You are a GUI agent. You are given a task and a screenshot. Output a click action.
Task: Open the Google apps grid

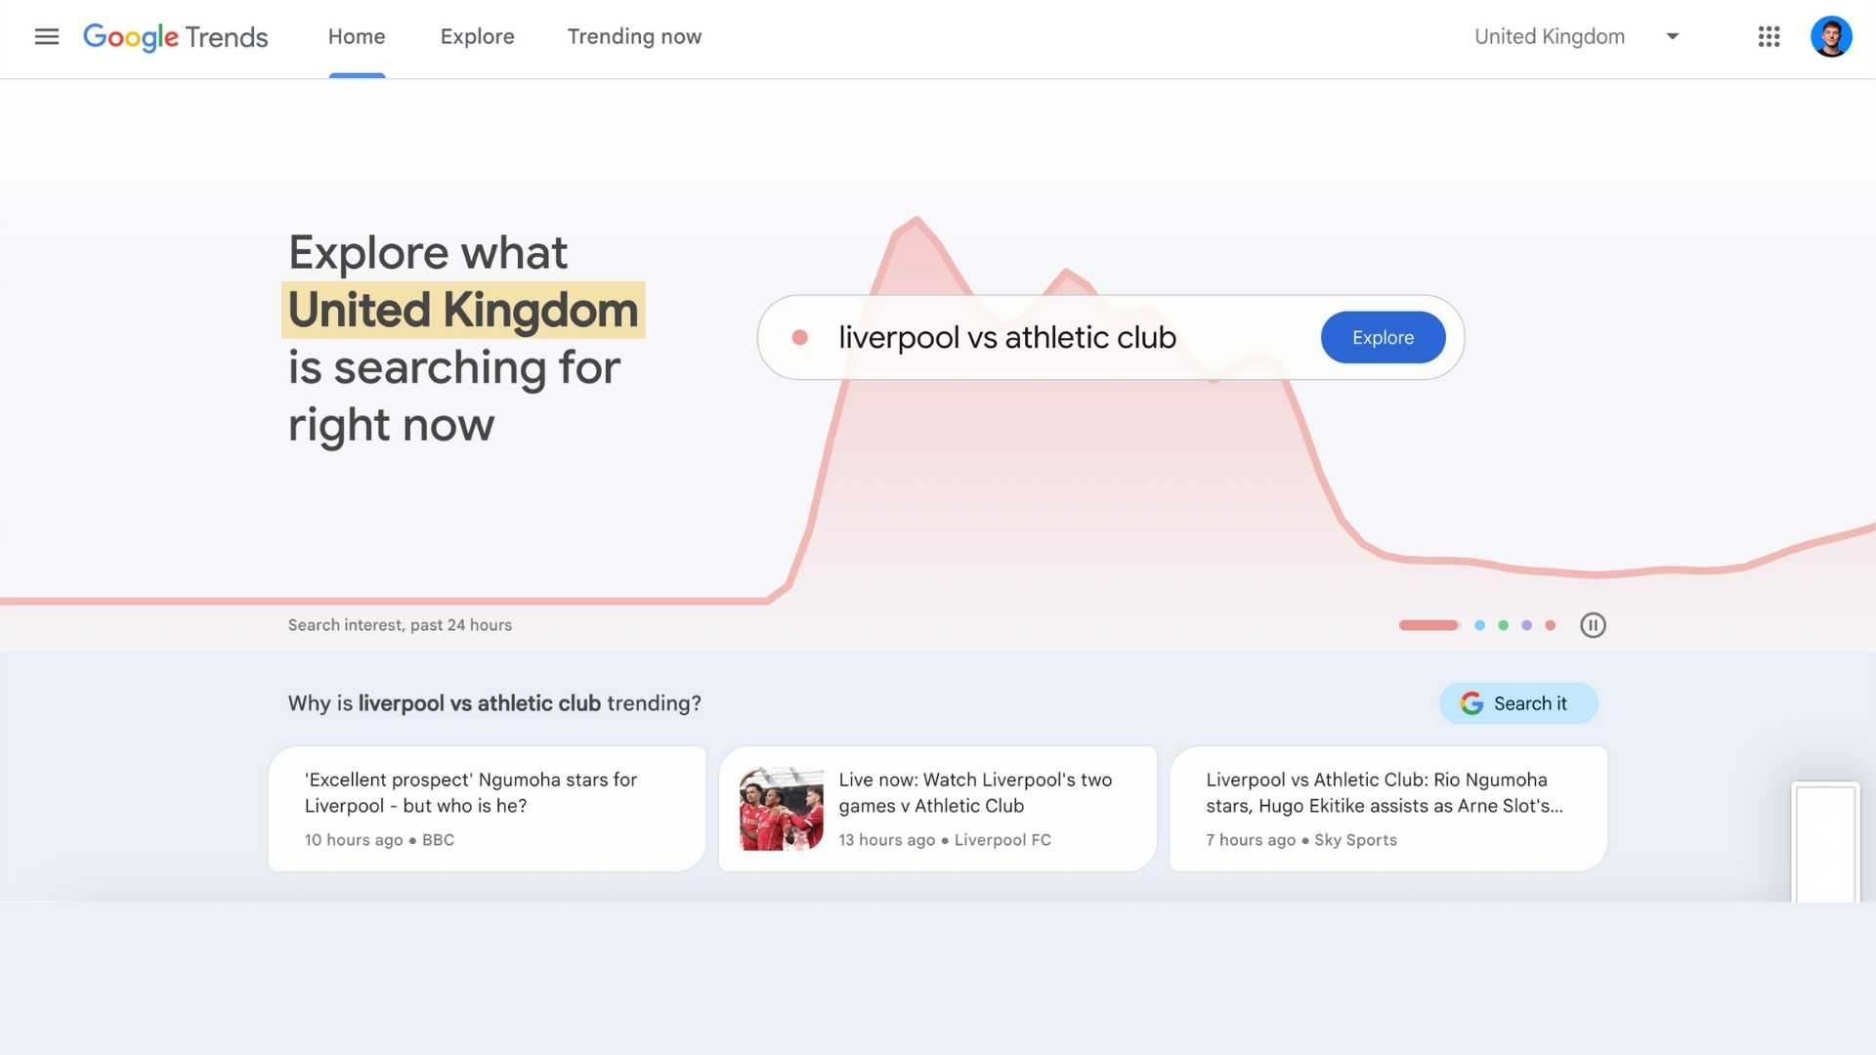tap(1769, 37)
